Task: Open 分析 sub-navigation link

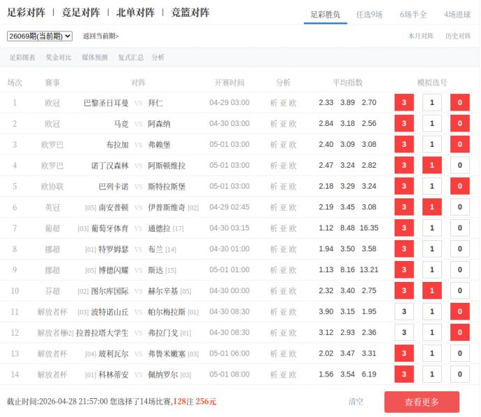Action: point(158,57)
